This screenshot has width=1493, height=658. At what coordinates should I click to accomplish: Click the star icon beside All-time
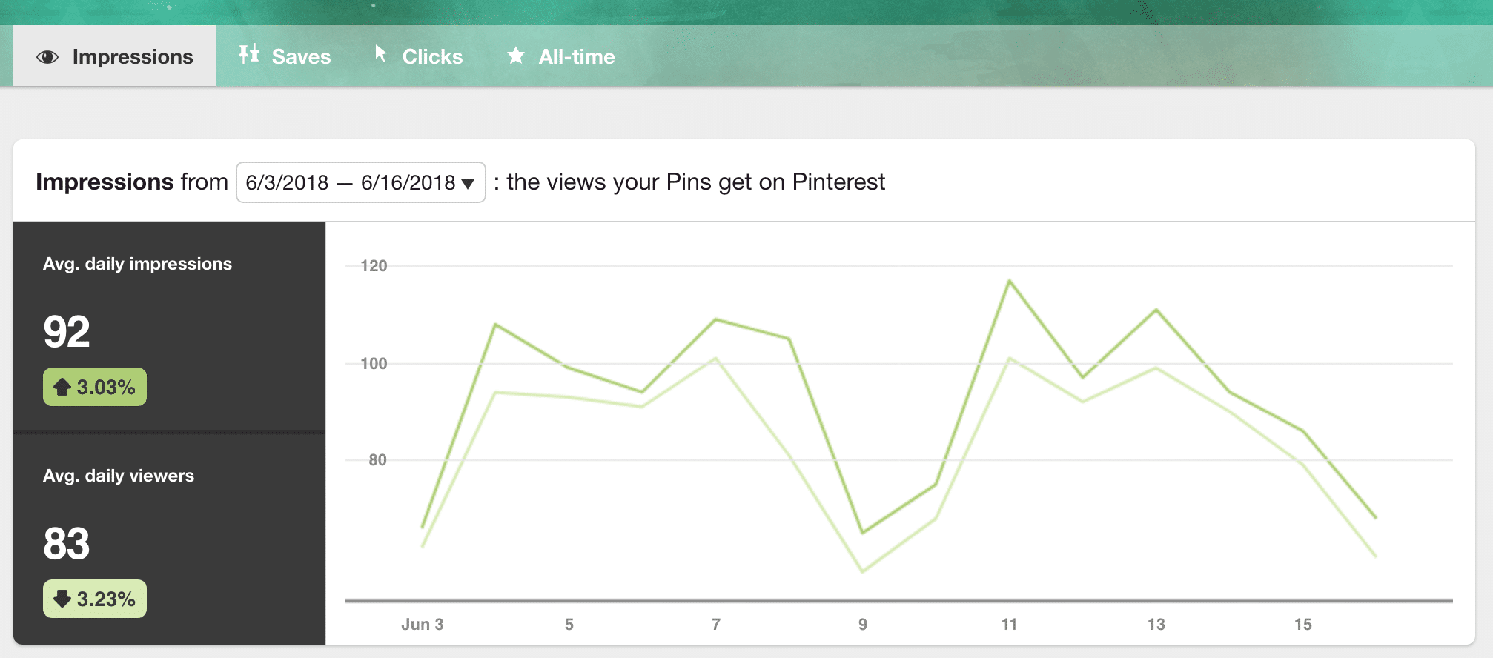pos(516,55)
